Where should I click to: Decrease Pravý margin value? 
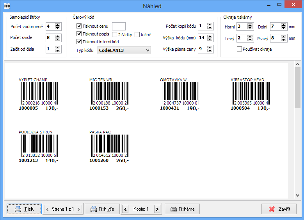click(283, 40)
